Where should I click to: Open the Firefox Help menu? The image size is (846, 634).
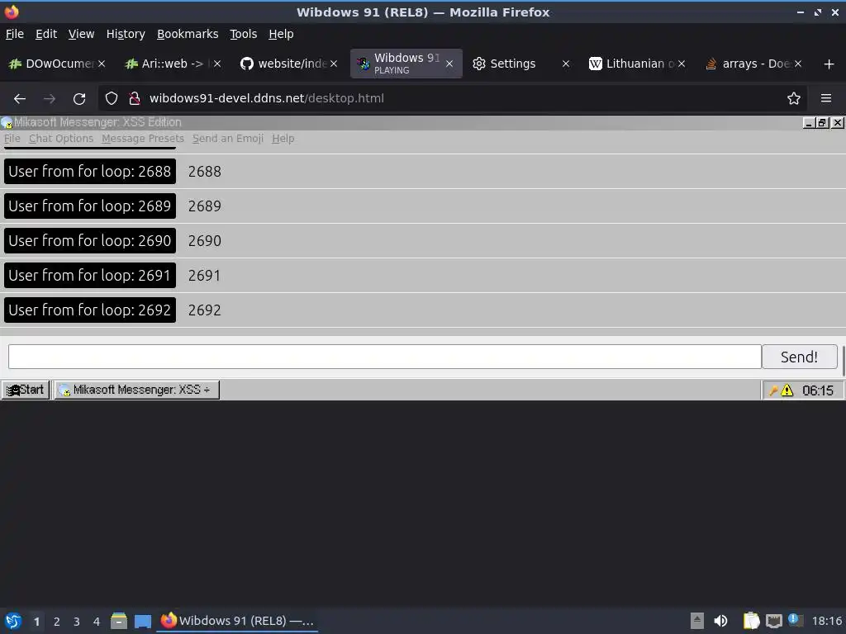[281, 34]
